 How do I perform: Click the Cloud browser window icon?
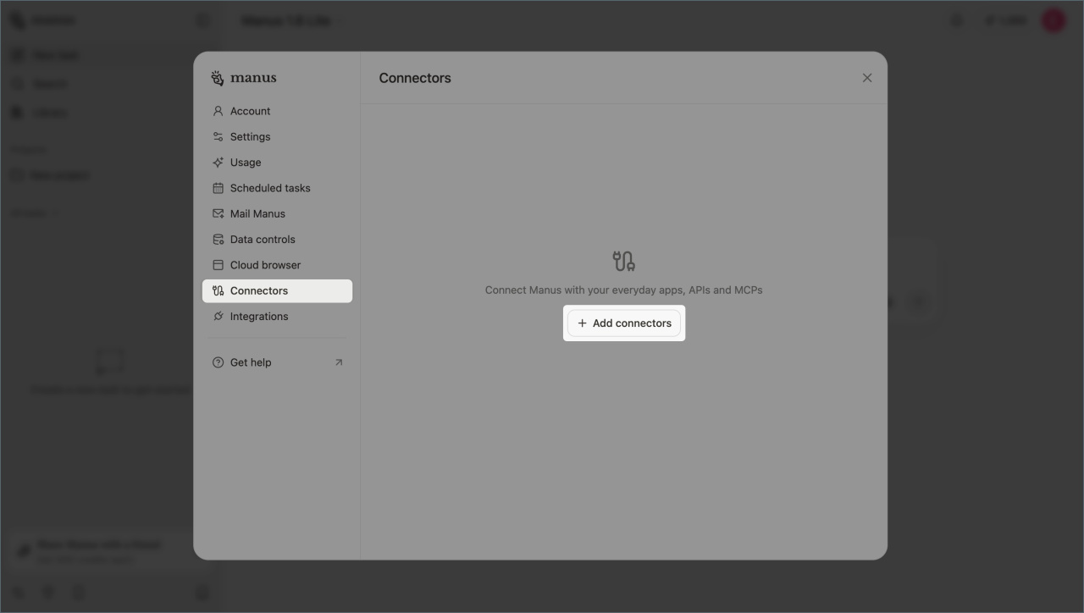click(x=218, y=265)
